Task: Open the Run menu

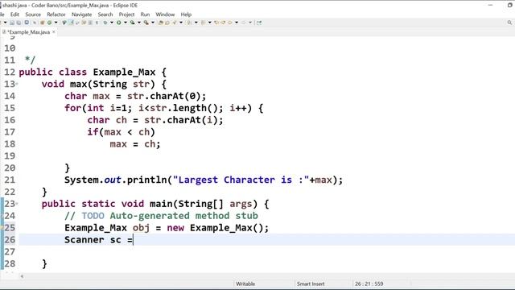Action: click(x=145, y=14)
